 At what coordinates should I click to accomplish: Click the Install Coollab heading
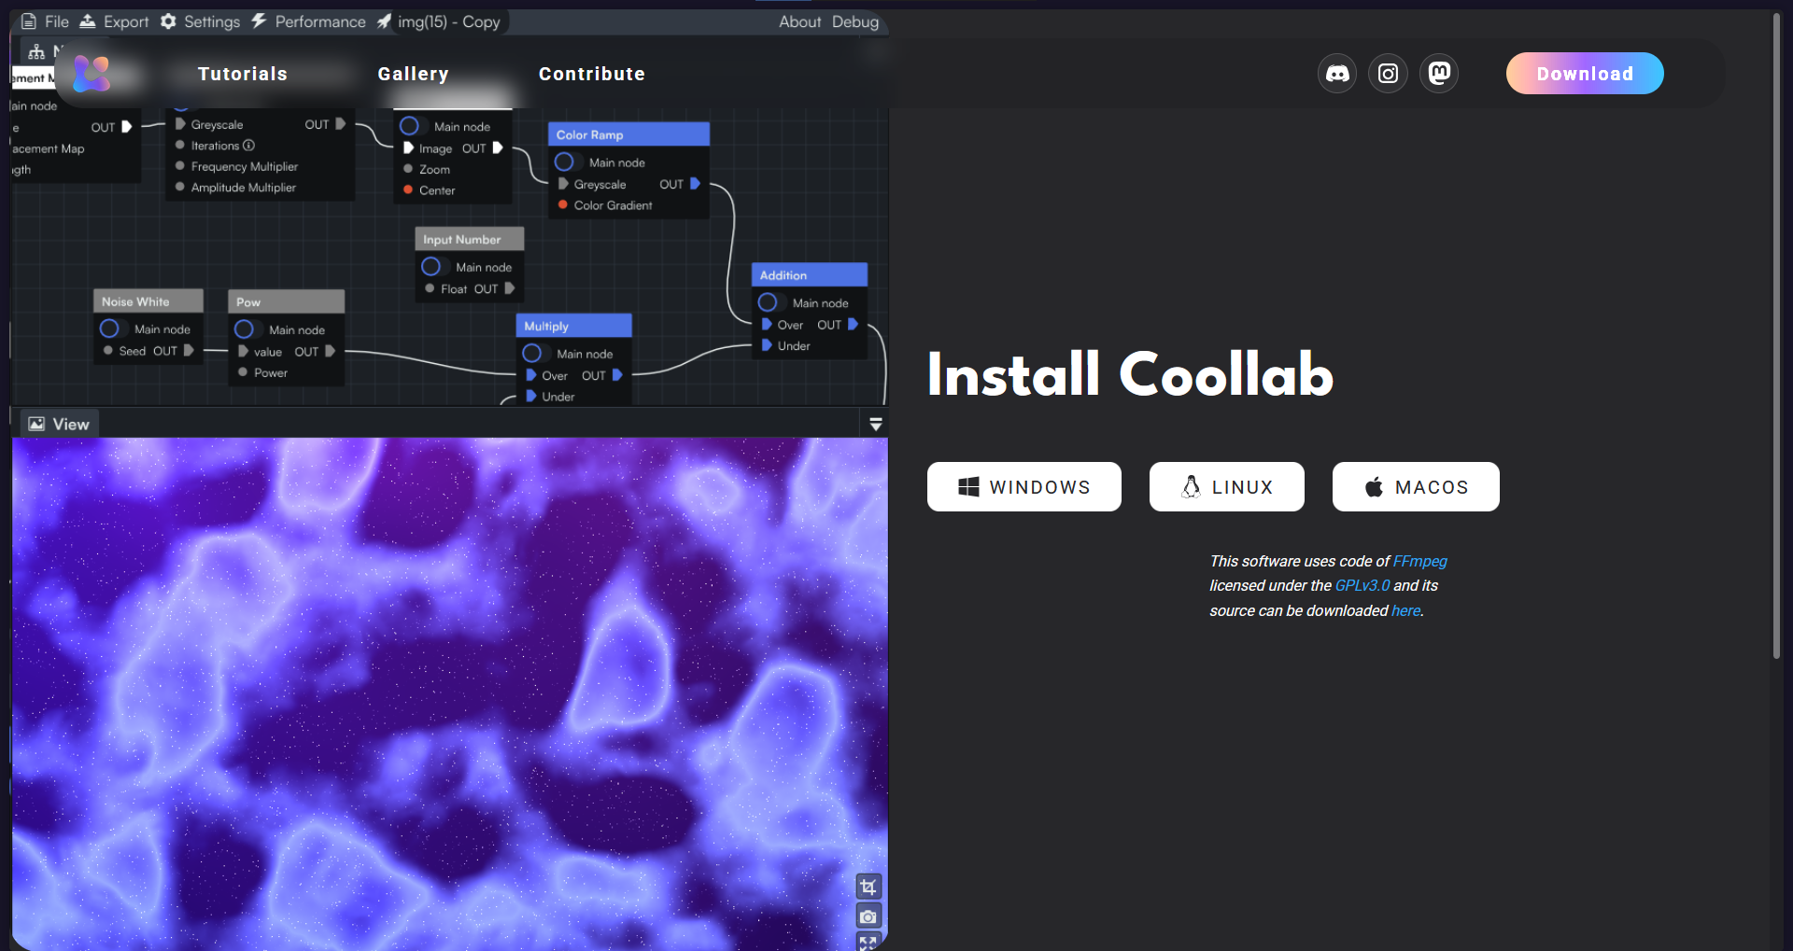pyautogui.click(x=1130, y=374)
